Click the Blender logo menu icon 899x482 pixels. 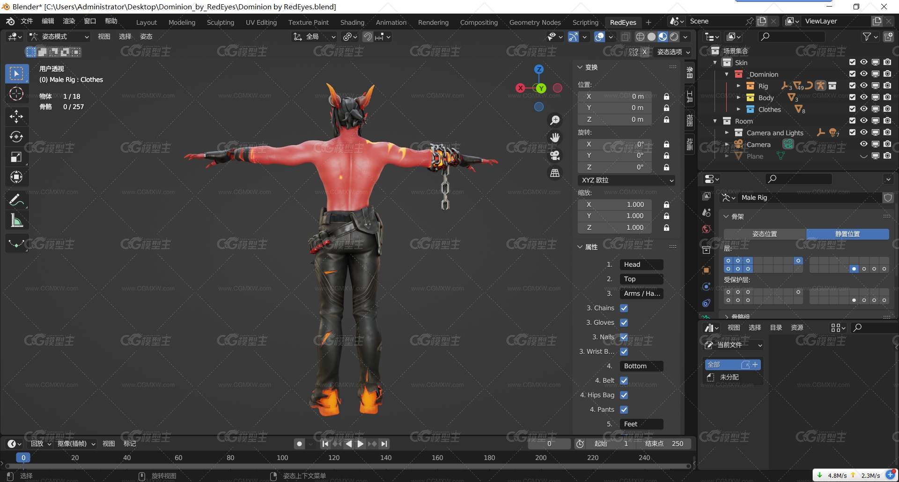10,21
